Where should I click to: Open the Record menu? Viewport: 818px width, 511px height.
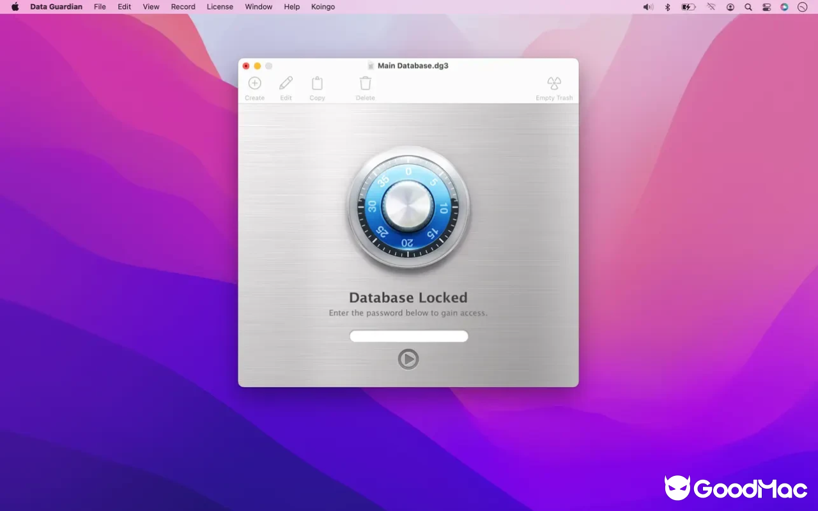[183, 7]
